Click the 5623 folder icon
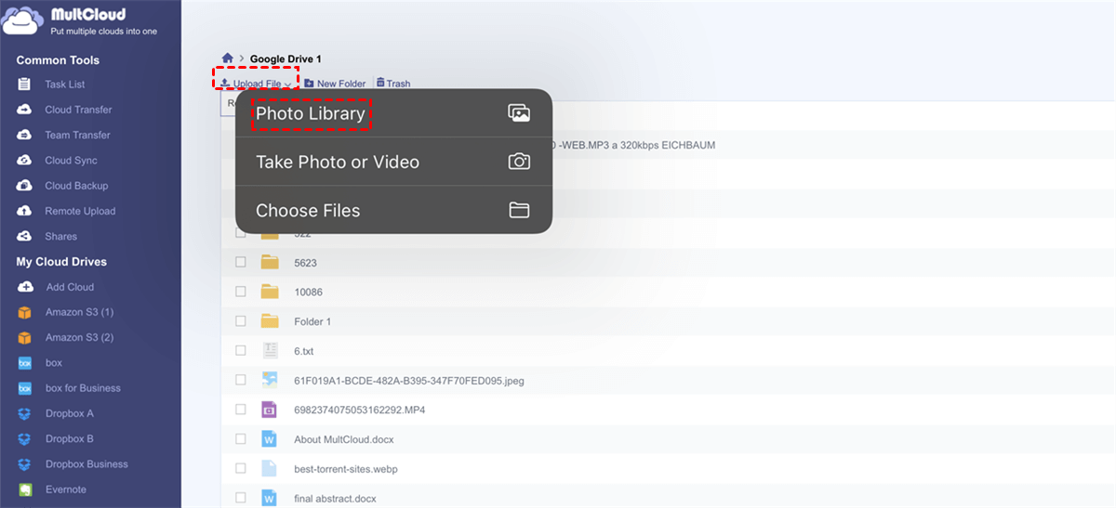 coord(270,262)
